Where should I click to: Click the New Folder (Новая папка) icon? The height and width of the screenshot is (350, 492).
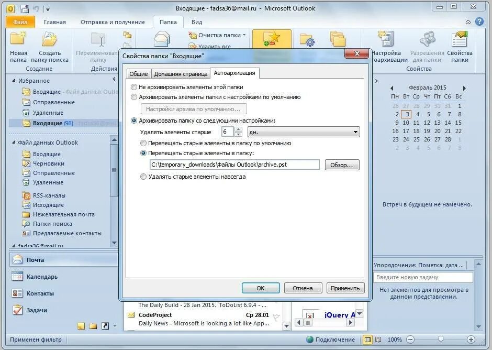click(x=18, y=39)
